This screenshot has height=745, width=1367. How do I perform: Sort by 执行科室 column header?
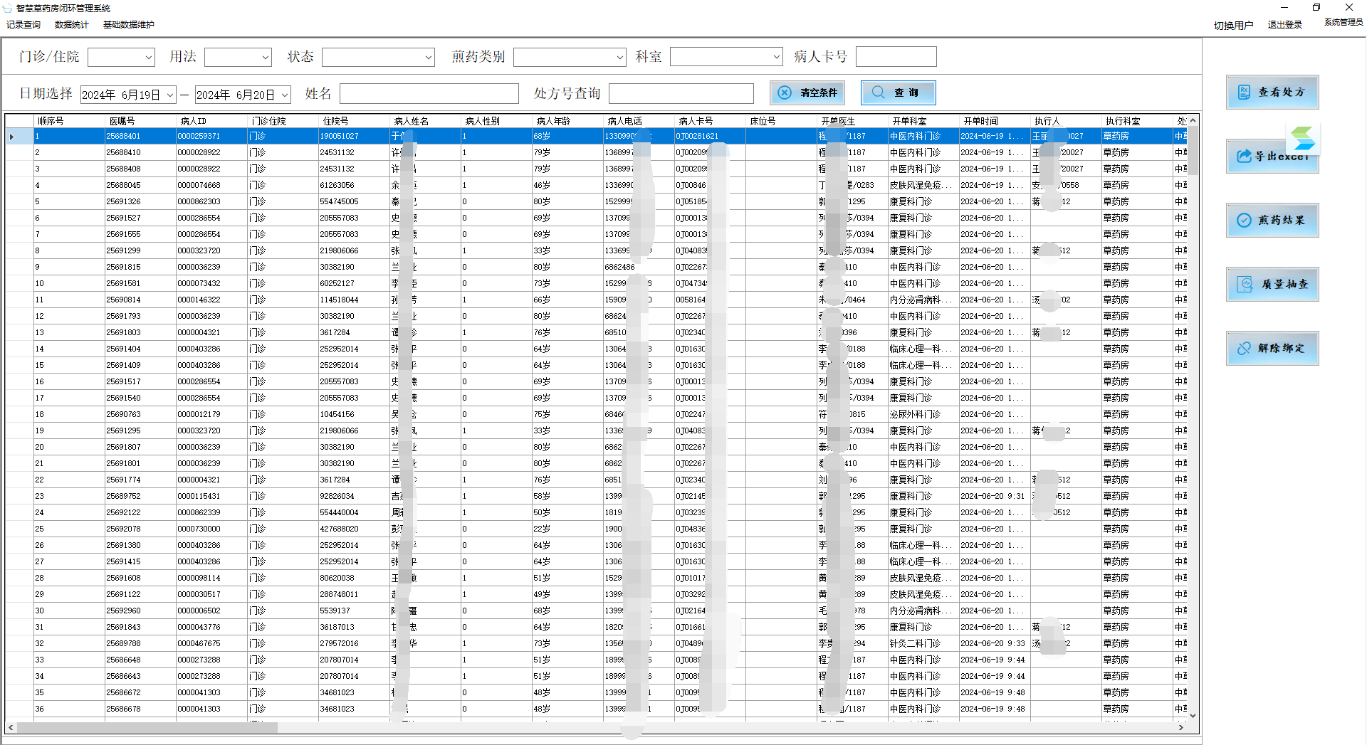(1137, 121)
